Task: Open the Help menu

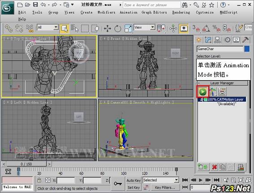Action: [x=22, y=19]
